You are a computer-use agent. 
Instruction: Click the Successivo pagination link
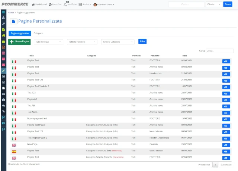(x=226, y=165)
